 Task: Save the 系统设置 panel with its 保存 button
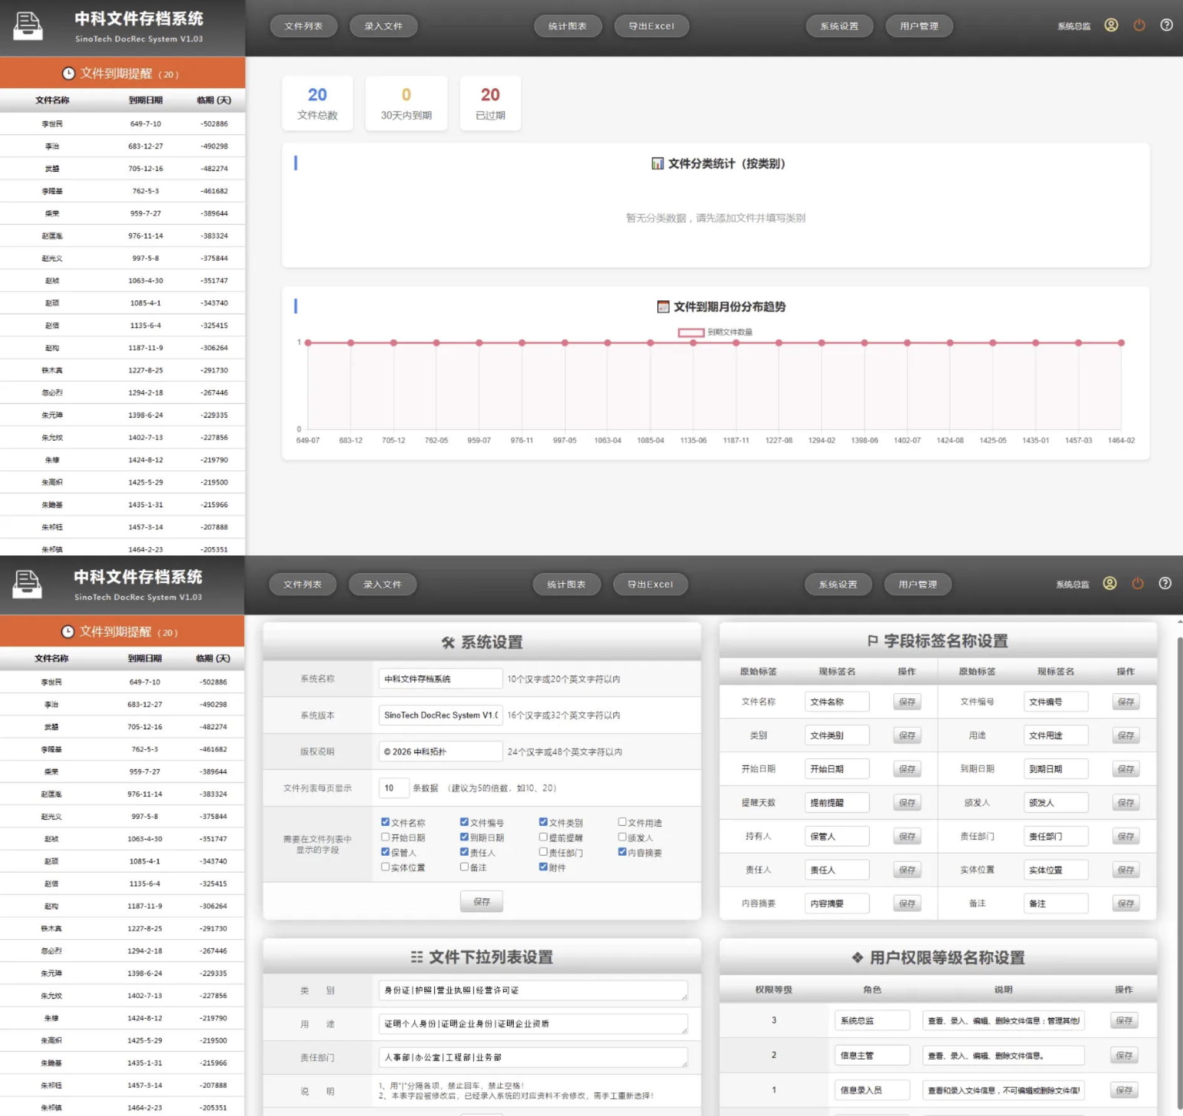click(x=482, y=902)
